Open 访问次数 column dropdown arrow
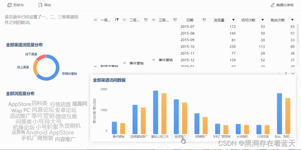 click(x=263, y=20)
